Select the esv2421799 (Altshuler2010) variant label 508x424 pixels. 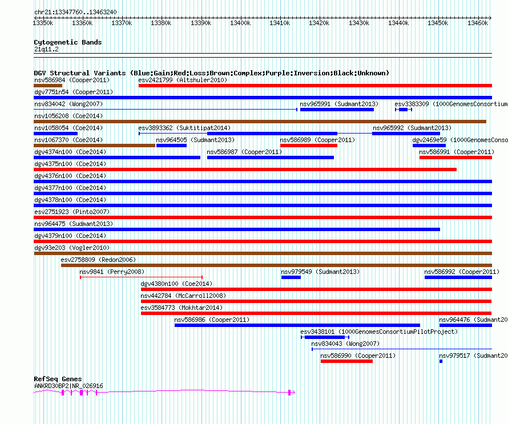click(x=183, y=80)
